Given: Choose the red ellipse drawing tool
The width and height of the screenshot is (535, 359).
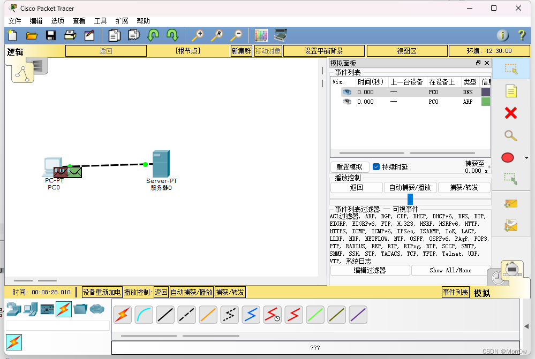Looking at the screenshot, I should (508, 157).
